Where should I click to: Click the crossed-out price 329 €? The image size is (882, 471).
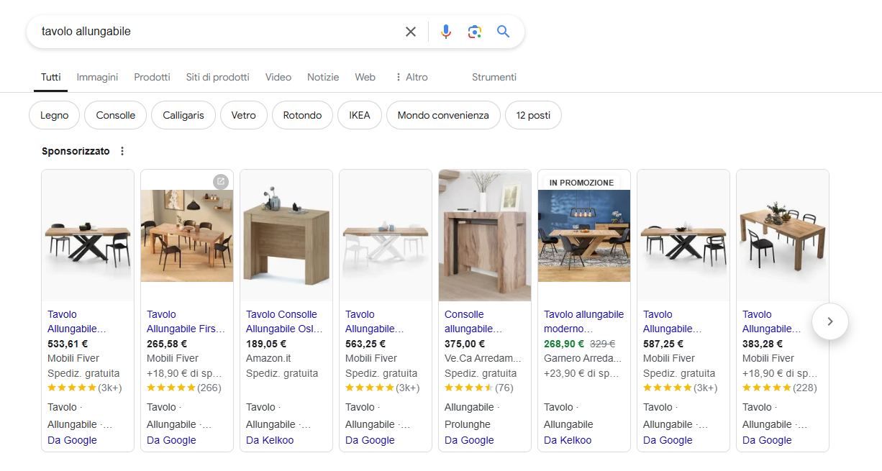tap(602, 344)
